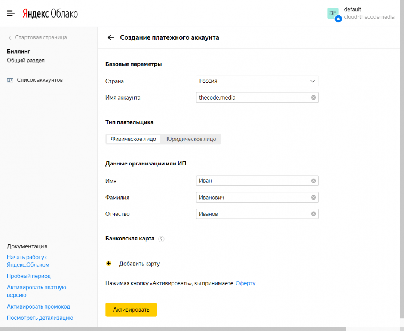The image size is (404, 331).
Task: Click the back arrow beside Создание платежного аккаунта
Action: coord(111,37)
